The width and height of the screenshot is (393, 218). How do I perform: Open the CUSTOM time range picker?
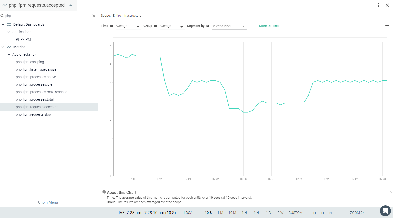[x=295, y=213]
